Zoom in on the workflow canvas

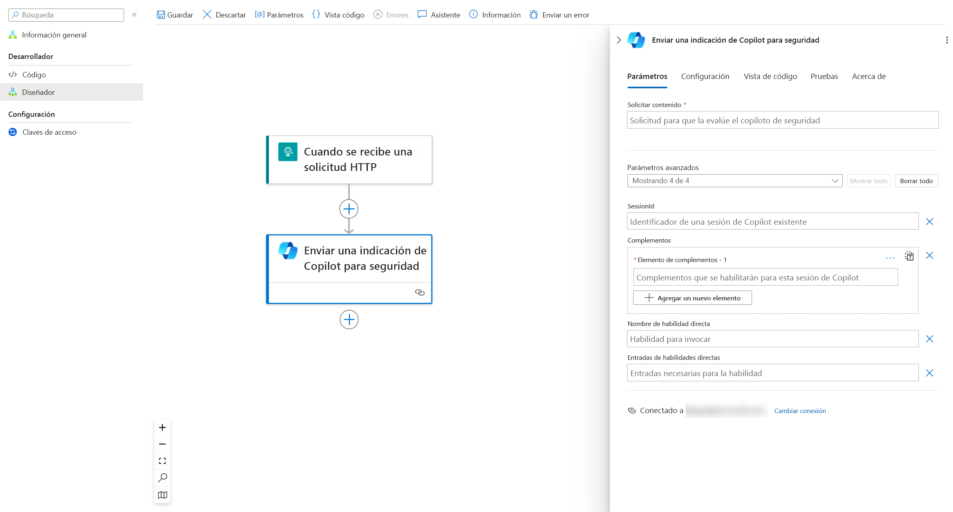pyautogui.click(x=162, y=427)
